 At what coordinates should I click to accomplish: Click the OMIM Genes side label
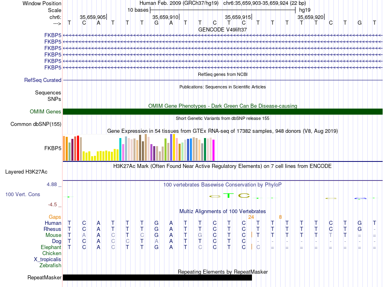click(x=45, y=112)
